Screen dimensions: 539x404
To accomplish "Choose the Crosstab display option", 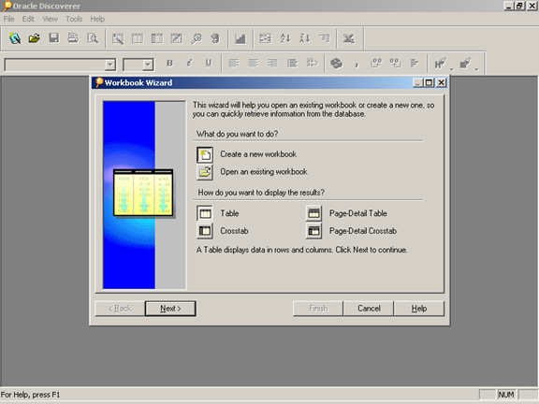I will click(x=205, y=231).
